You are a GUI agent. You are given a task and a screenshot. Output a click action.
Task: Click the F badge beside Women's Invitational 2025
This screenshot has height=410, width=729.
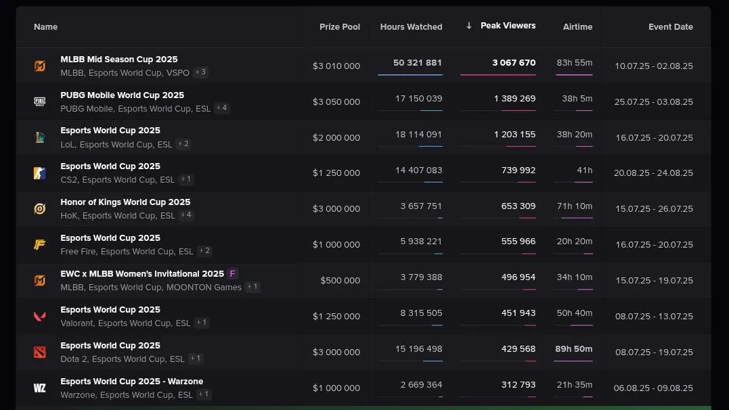pyautogui.click(x=233, y=274)
